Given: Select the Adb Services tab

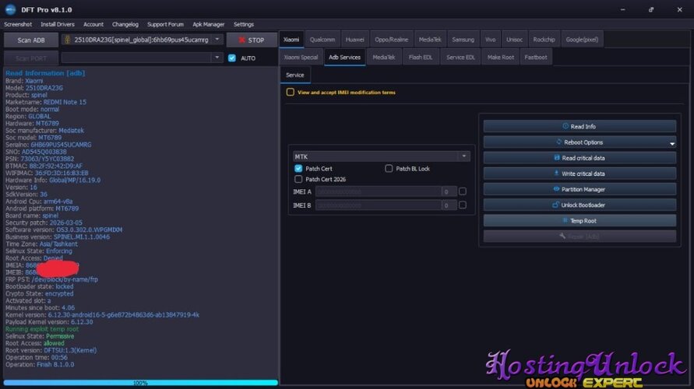Looking at the screenshot, I should (x=345, y=57).
